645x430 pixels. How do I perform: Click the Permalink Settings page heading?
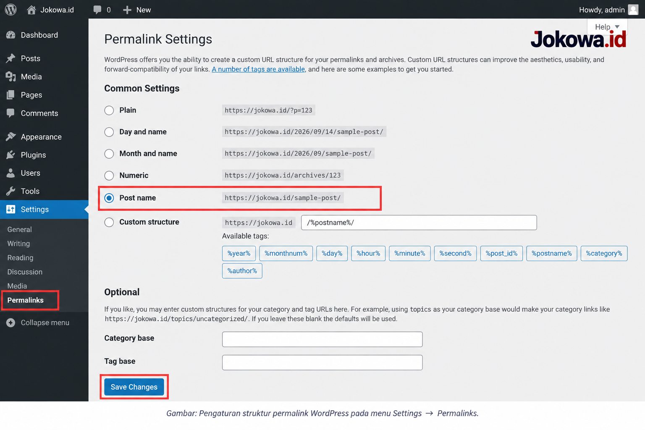coord(158,39)
